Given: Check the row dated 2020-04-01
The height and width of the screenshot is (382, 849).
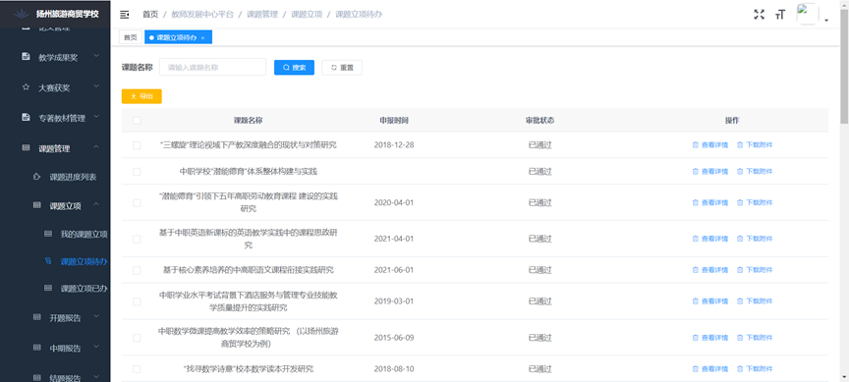Looking at the screenshot, I should click(x=137, y=202).
